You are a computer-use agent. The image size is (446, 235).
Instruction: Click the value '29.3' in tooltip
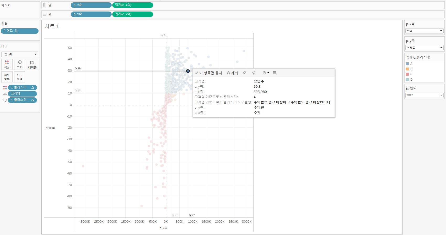257,87
